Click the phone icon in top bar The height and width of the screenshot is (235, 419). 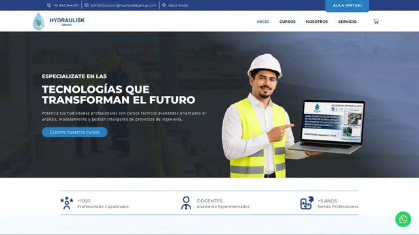coord(49,5)
